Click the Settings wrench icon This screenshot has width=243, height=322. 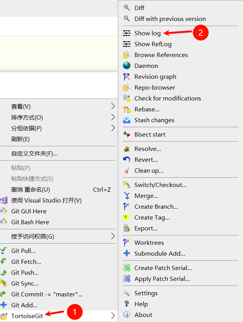click(127, 293)
